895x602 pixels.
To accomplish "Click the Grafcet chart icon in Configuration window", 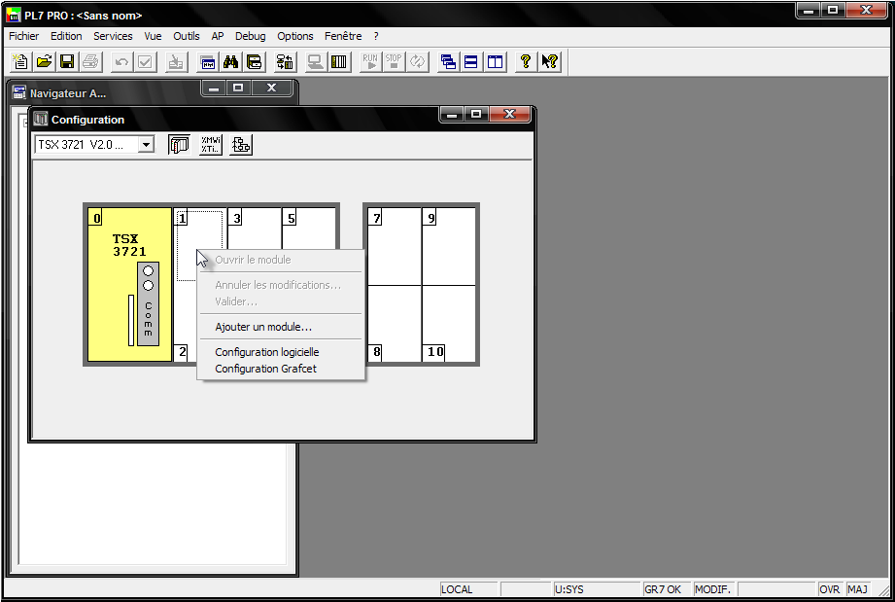I will [x=241, y=145].
